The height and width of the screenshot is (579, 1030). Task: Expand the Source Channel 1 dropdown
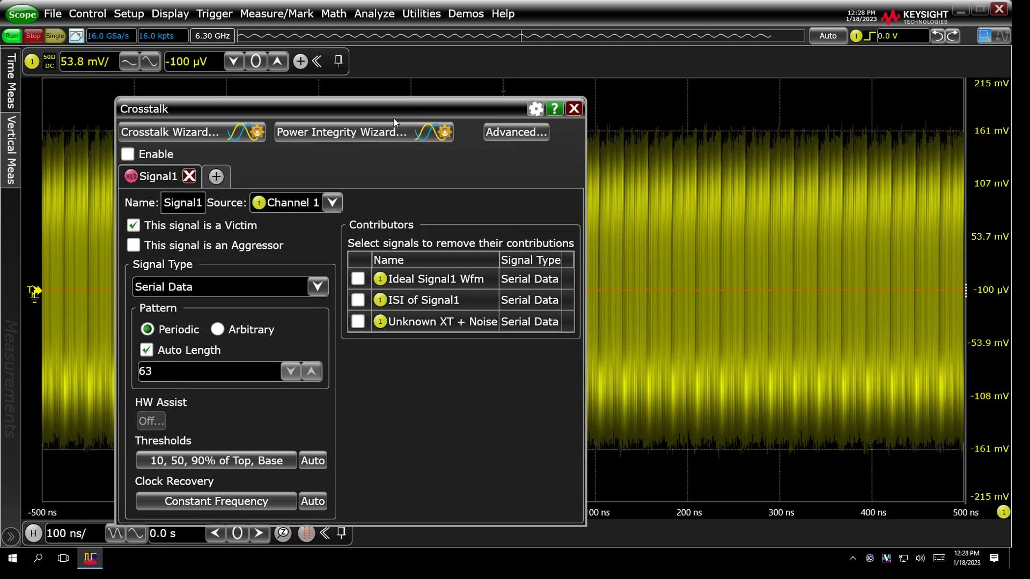tap(332, 203)
